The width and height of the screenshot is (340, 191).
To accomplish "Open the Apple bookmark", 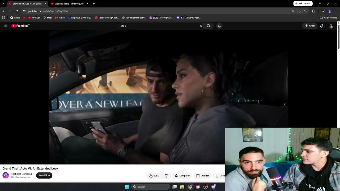I will pyautogui.click(x=15, y=18).
